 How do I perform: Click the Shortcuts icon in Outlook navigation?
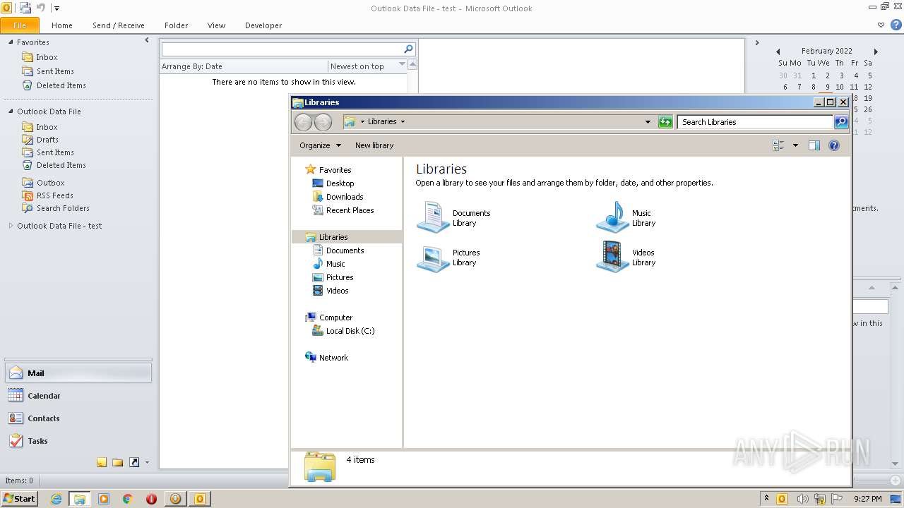[133, 463]
